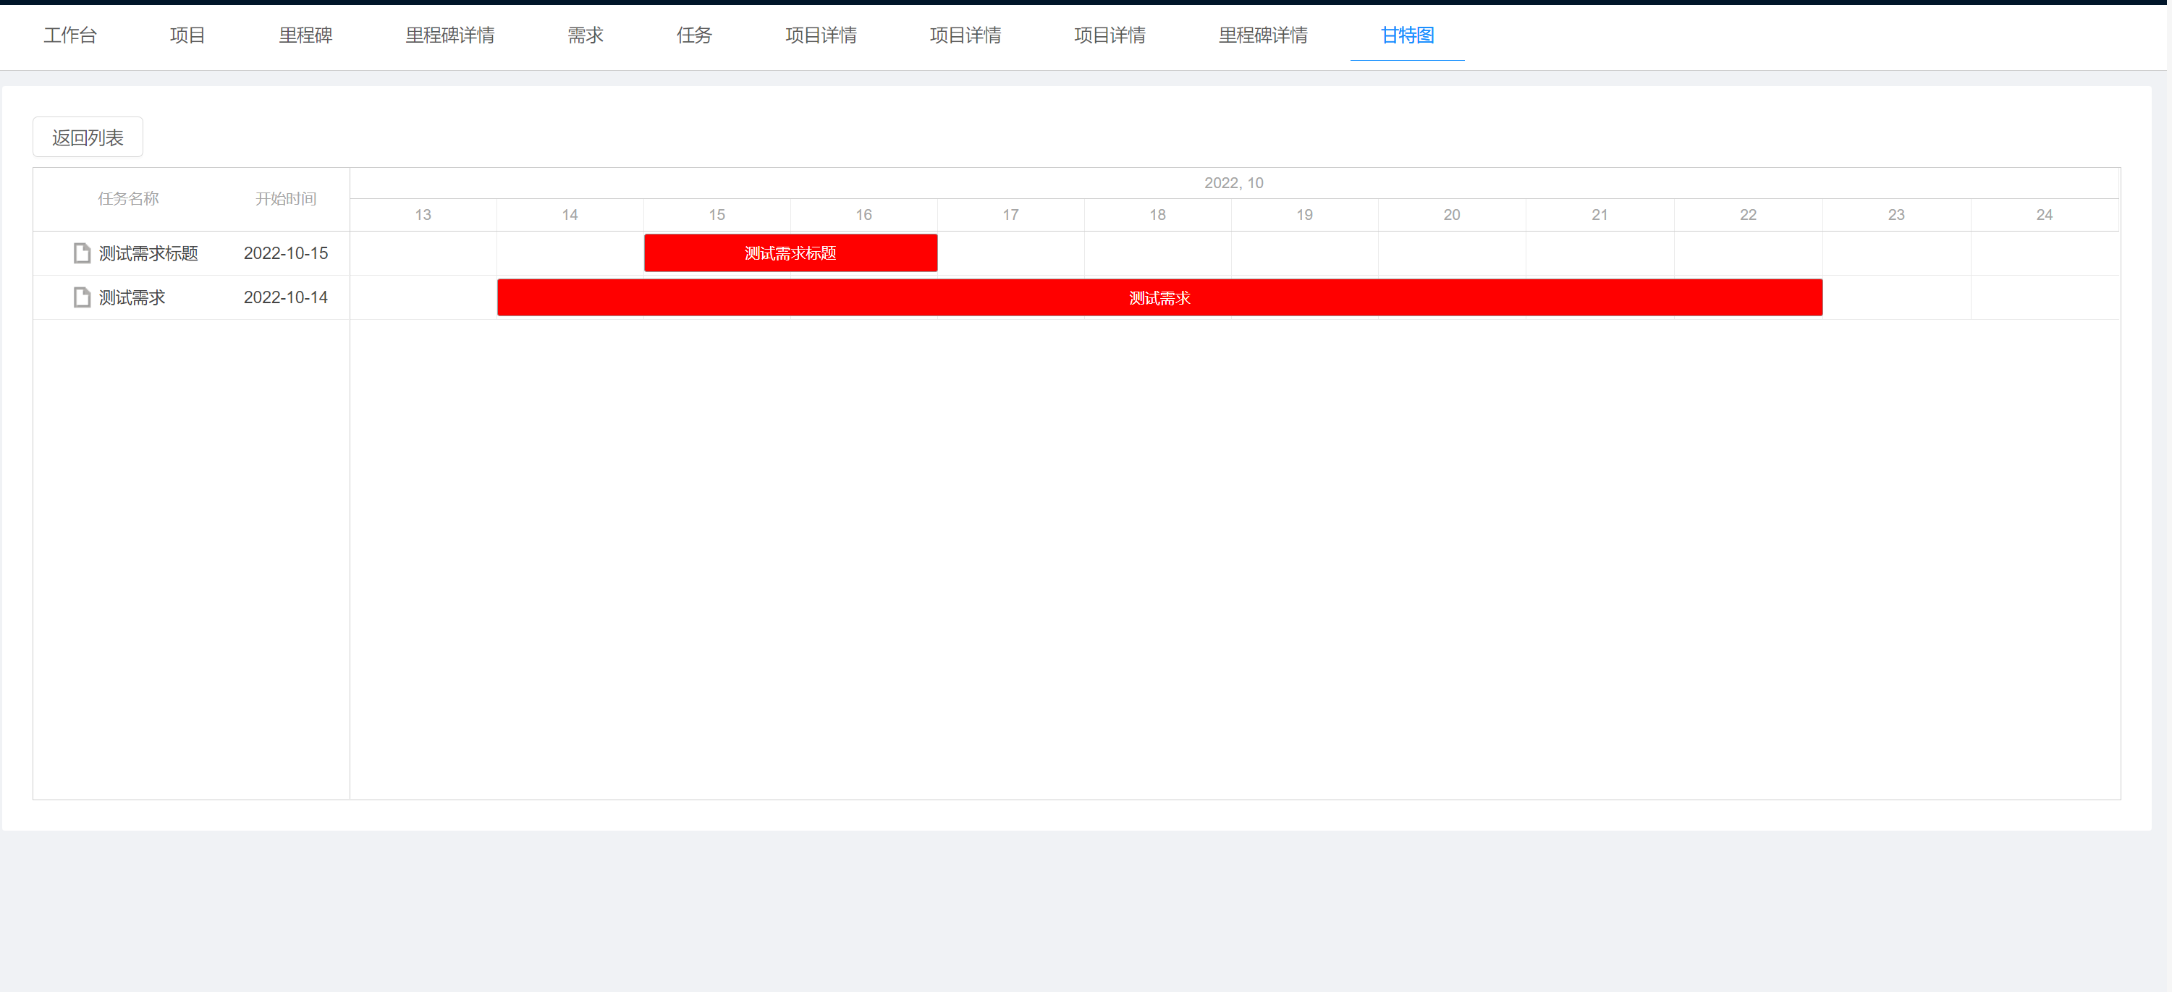Image resolution: width=2172 pixels, height=992 pixels.
Task: Click the 任务名称 column header
Action: point(128,199)
